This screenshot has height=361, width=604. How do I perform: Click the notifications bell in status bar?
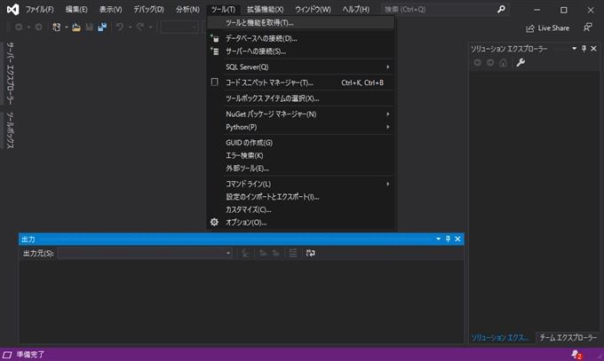(x=576, y=355)
